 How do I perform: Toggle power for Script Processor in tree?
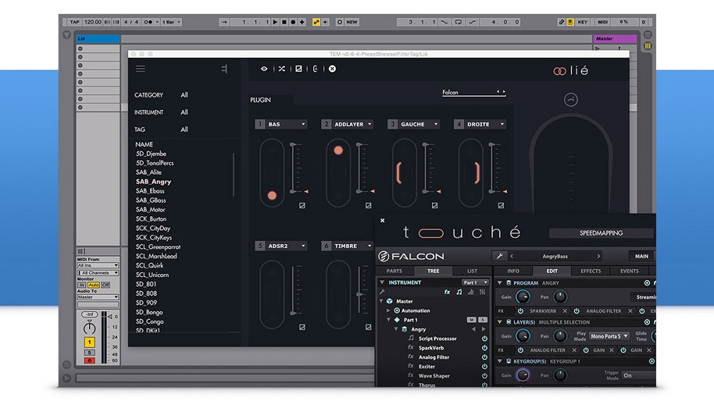click(x=485, y=339)
